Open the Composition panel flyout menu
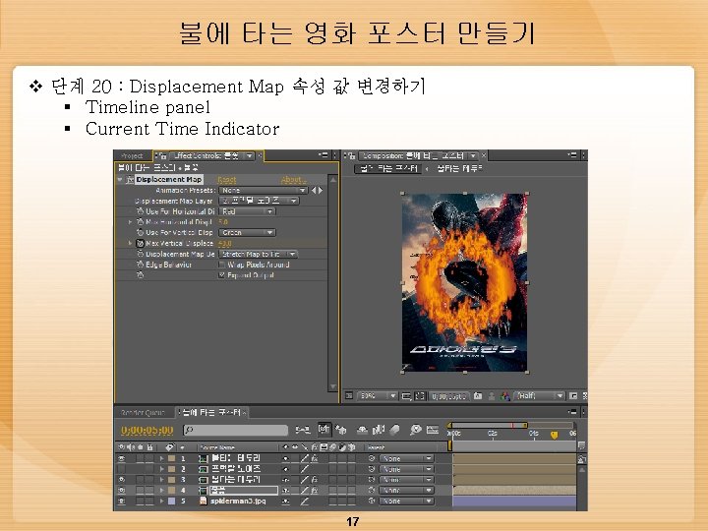The image size is (708, 531). coord(572,155)
